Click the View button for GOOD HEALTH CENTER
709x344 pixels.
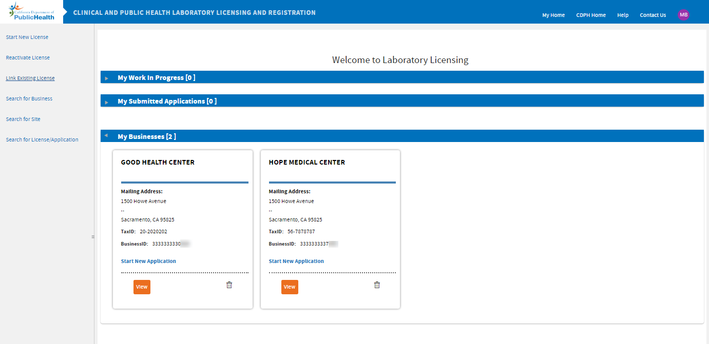[142, 287]
